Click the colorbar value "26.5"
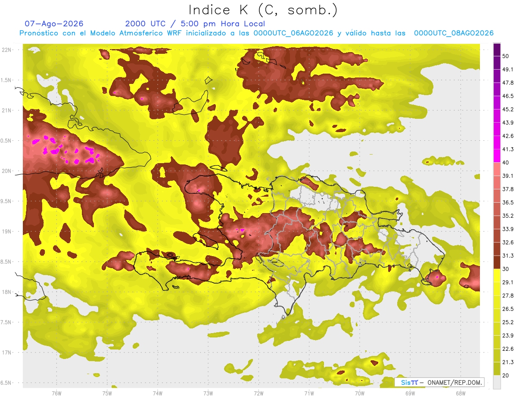Viewport: 517px width, 399px height. click(508, 309)
